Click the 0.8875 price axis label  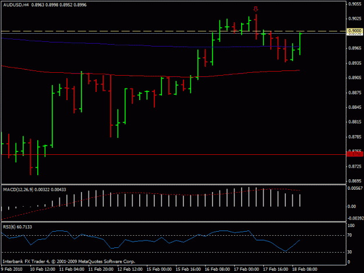(355, 93)
